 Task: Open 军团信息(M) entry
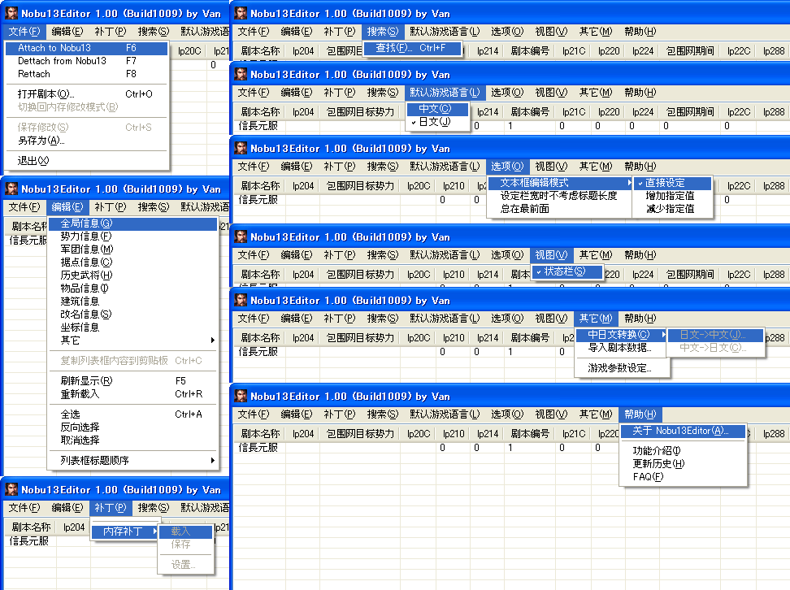click(x=133, y=249)
